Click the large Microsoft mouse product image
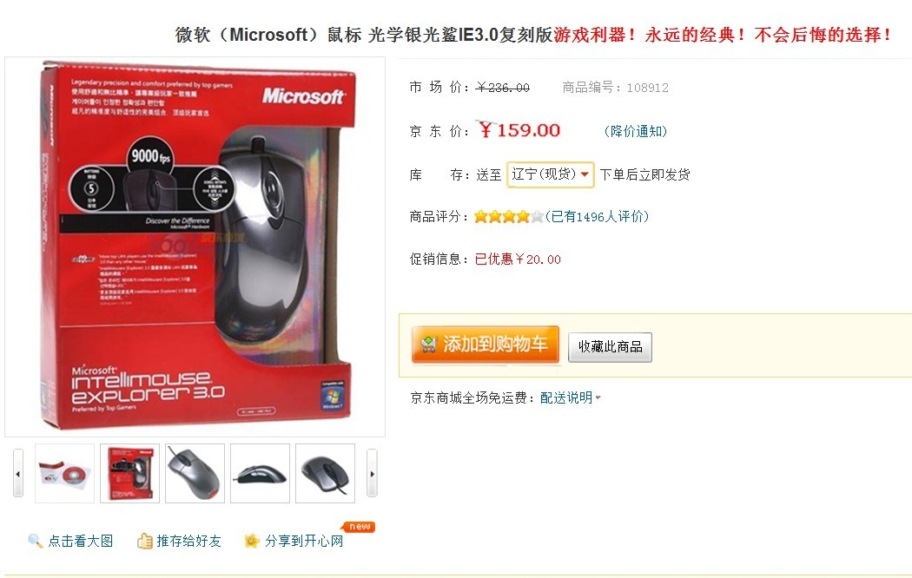 coord(195,246)
